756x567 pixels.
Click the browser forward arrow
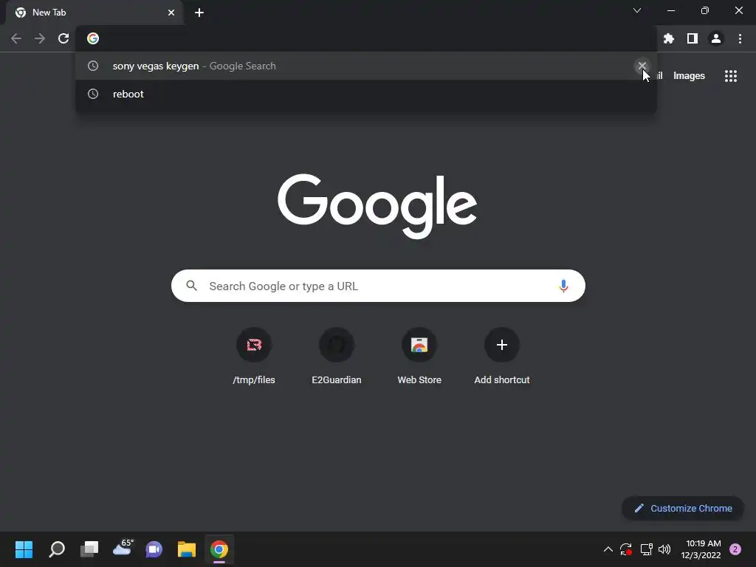coord(40,38)
